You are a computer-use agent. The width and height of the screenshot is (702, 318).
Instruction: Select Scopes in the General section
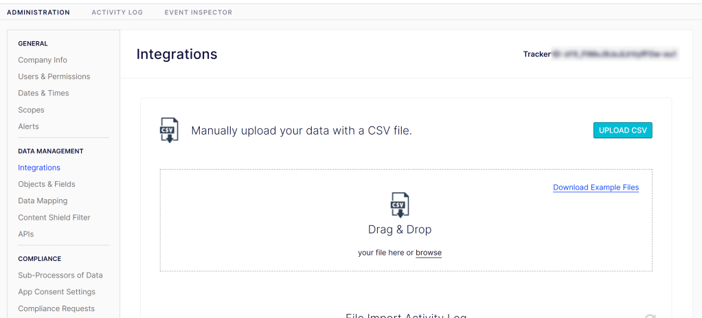click(x=31, y=110)
